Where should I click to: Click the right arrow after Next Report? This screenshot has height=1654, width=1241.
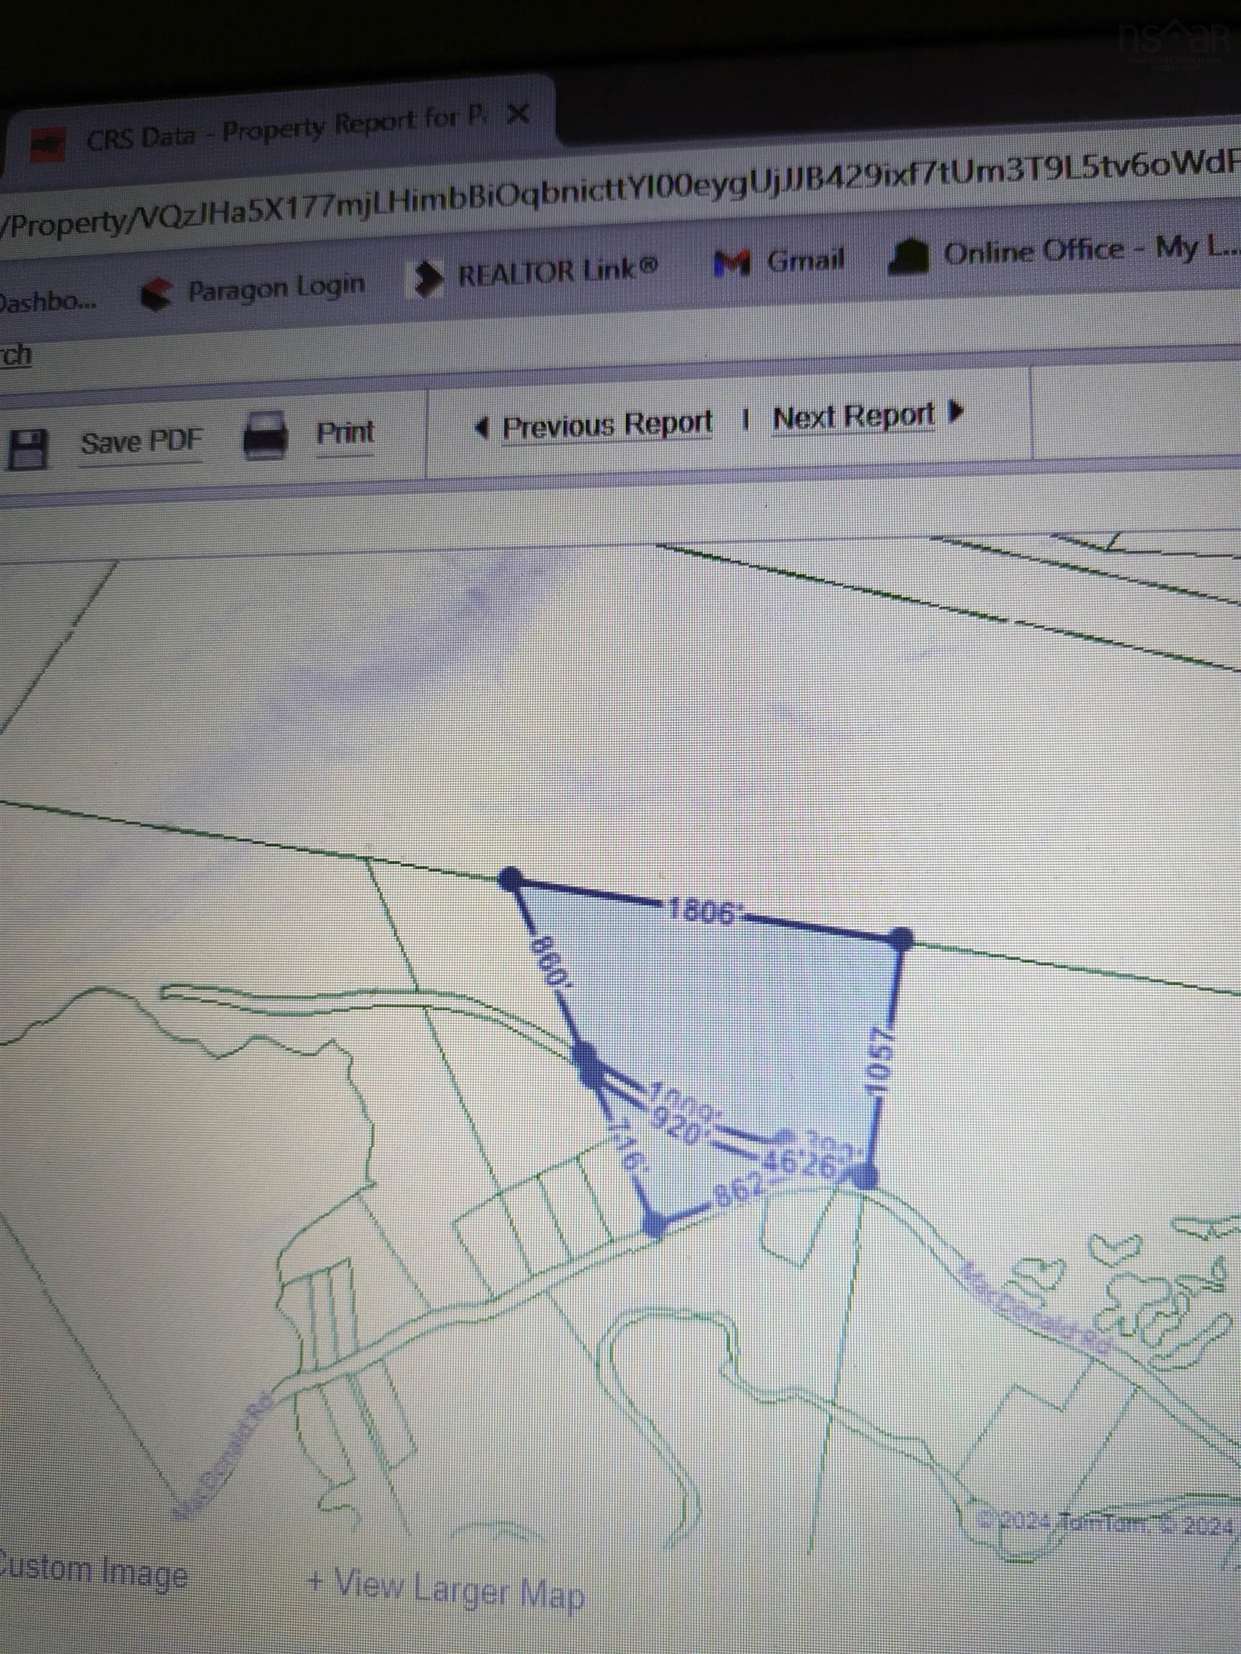click(955, 411)
